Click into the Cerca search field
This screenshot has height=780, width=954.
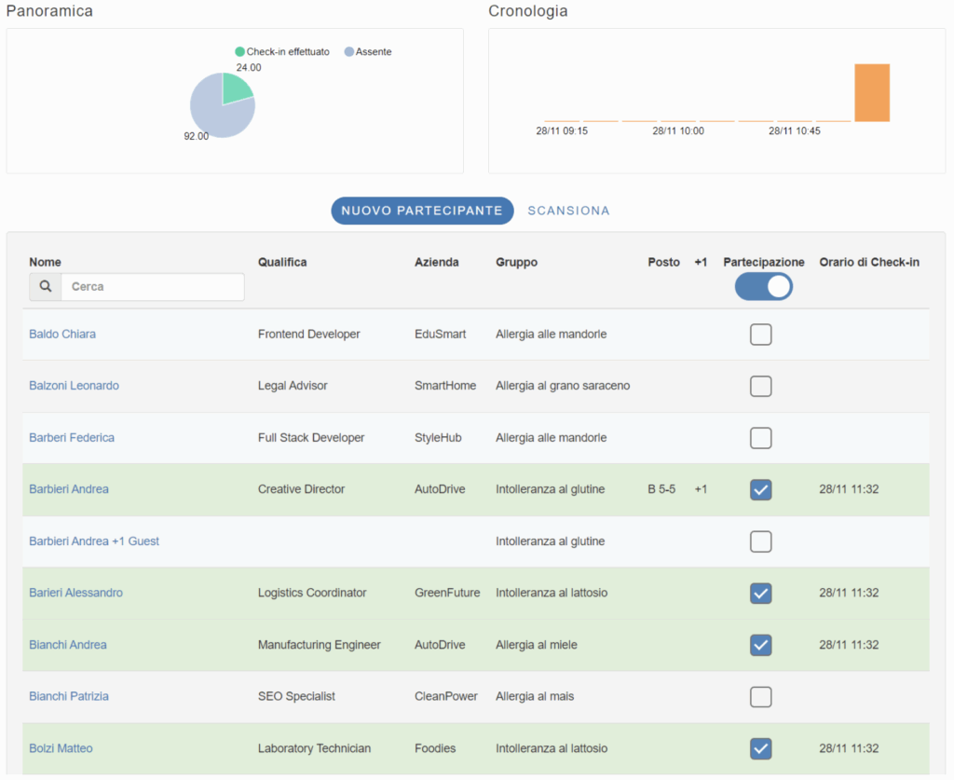click(x=152, y=287)
